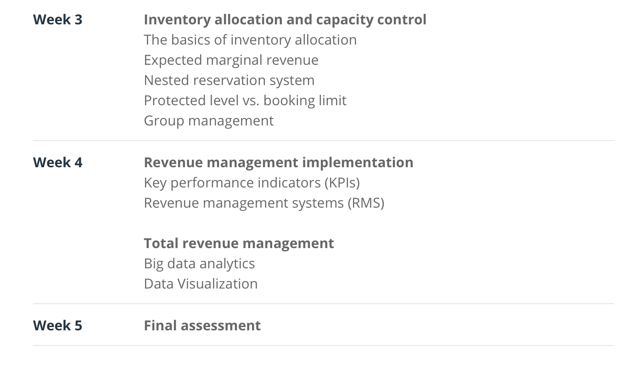
Task: Click the '(KPIs)' abbreviation text
Action: coord(342,183)
